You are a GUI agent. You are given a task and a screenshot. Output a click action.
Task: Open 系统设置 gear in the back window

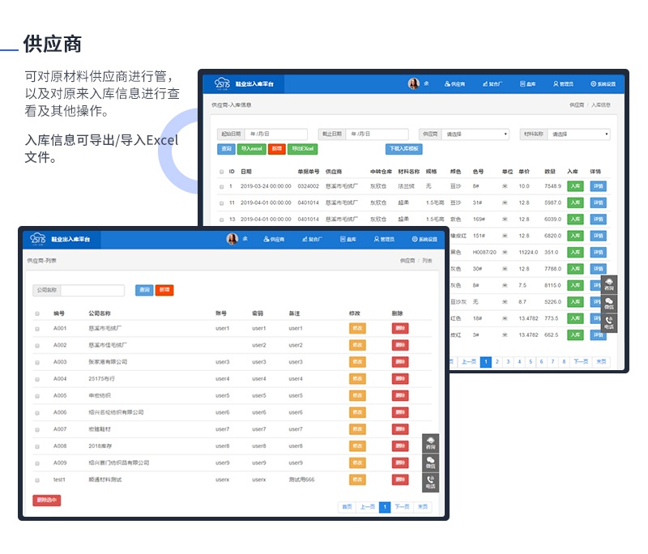593,83
